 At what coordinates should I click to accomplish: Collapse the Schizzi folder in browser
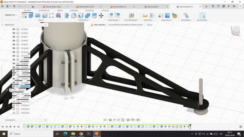click(x=7, y=90)
